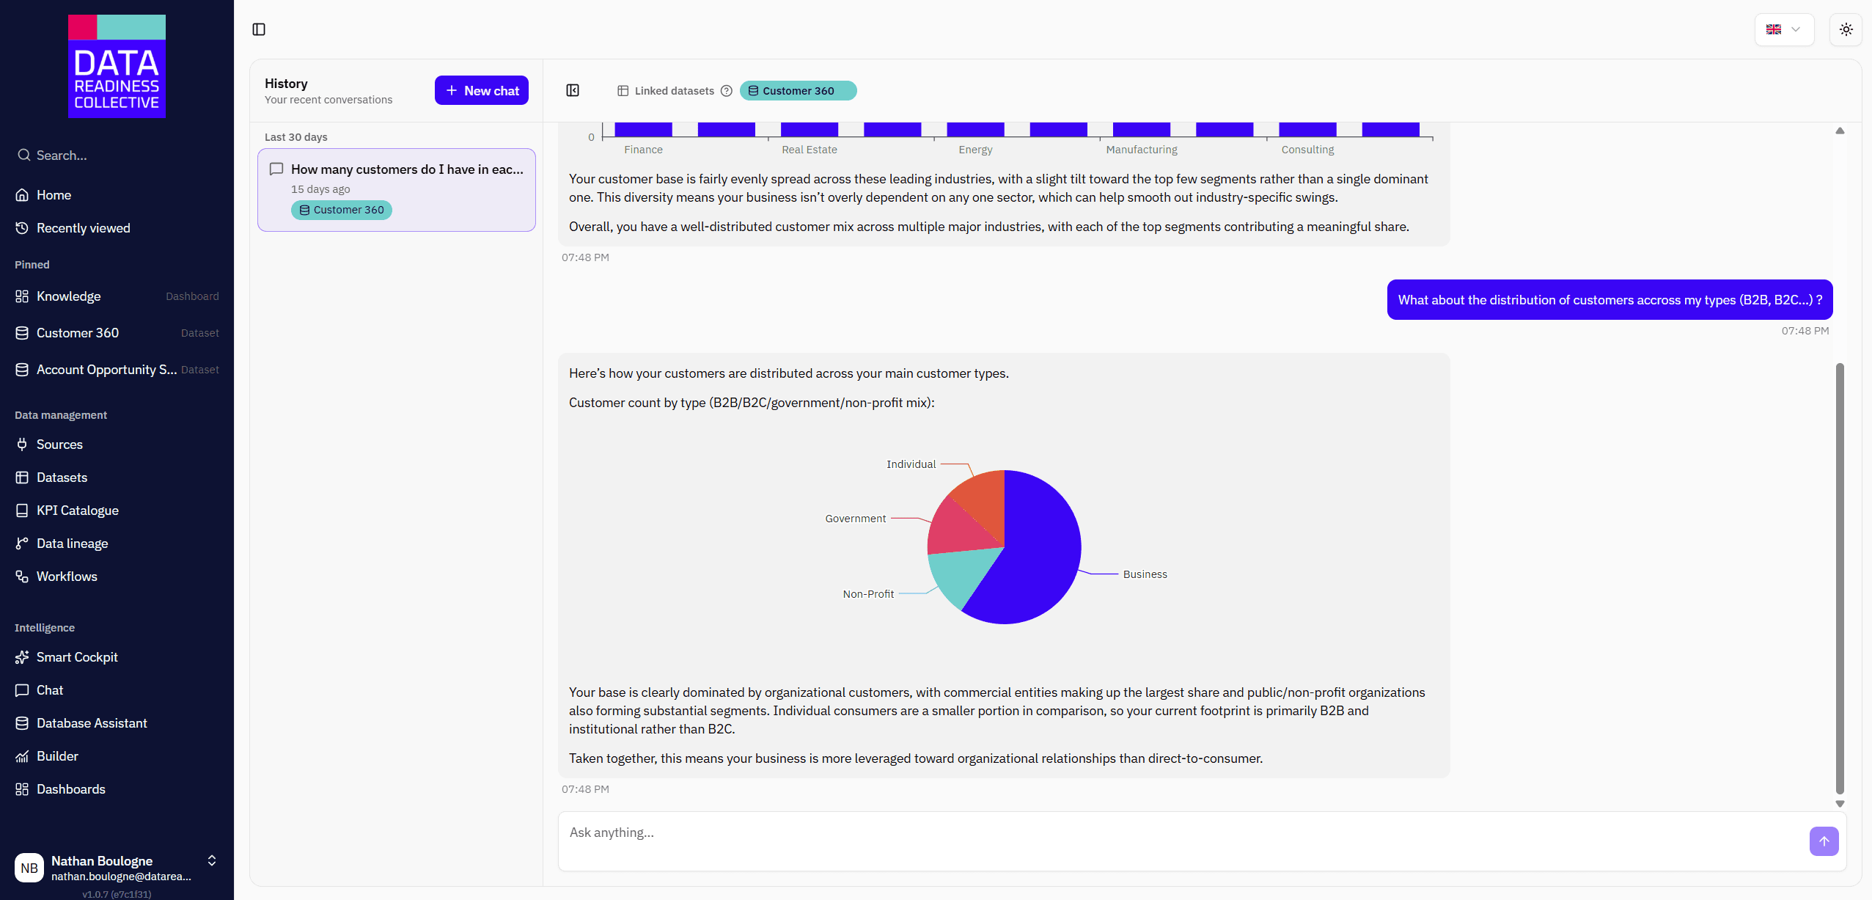
Task: Click the Government pie label
Action: [x=855, y=519]
